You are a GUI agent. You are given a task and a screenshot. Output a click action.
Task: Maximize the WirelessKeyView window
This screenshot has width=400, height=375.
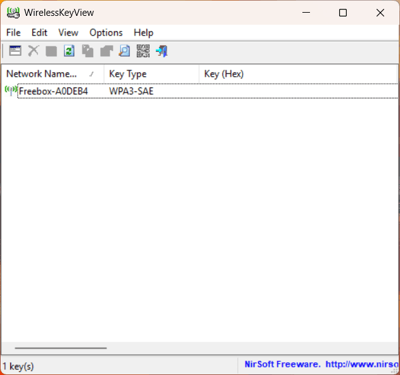click(x=343, y=13)
